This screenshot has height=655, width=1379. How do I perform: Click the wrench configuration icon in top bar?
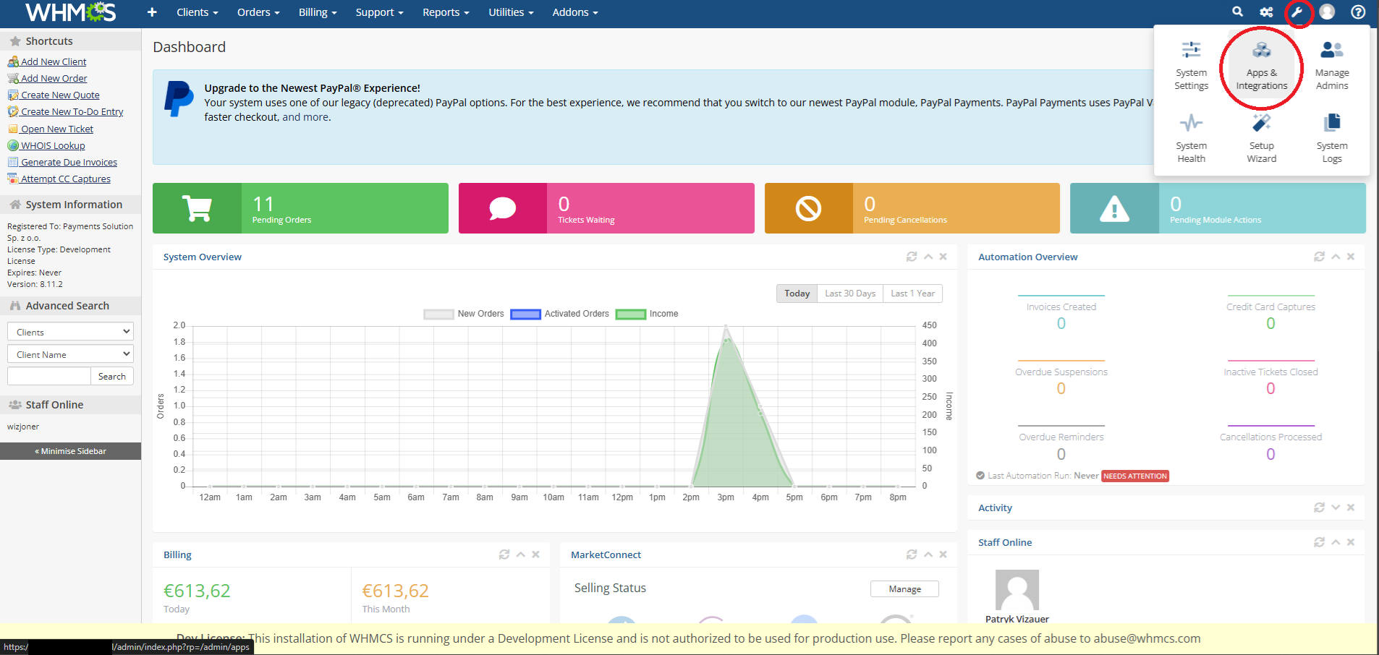[x=1297, y=12]
